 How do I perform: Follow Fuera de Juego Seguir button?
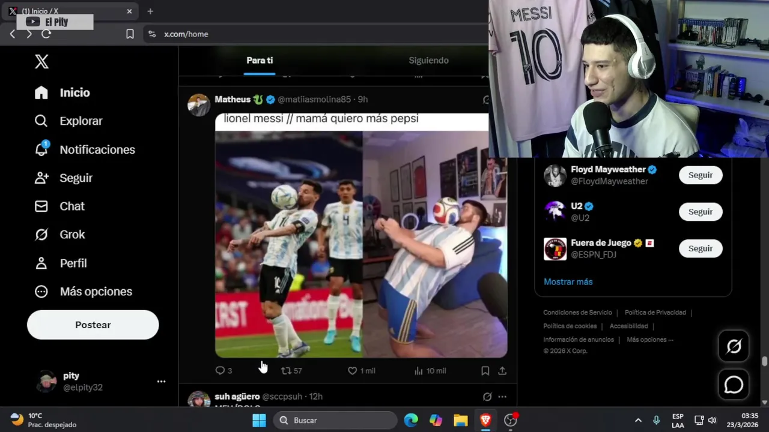point(701,248)
